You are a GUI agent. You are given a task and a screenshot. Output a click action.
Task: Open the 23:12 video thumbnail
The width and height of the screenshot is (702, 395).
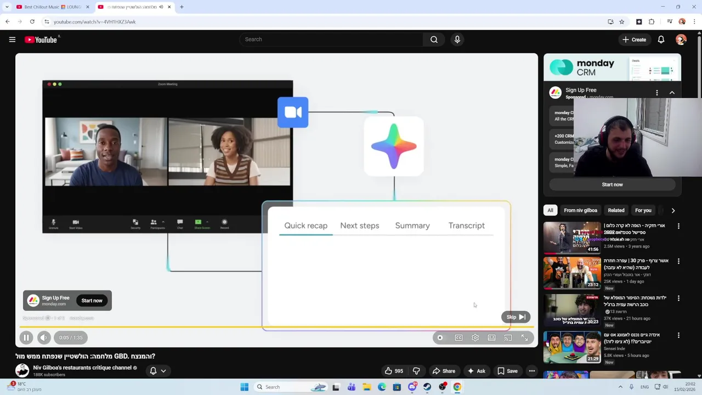point(572,273)
